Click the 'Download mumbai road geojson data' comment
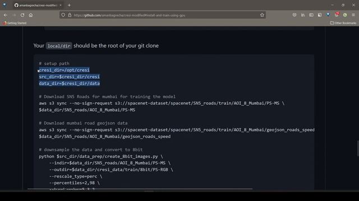Screen dimensions: 359x201 pos(83,123)
